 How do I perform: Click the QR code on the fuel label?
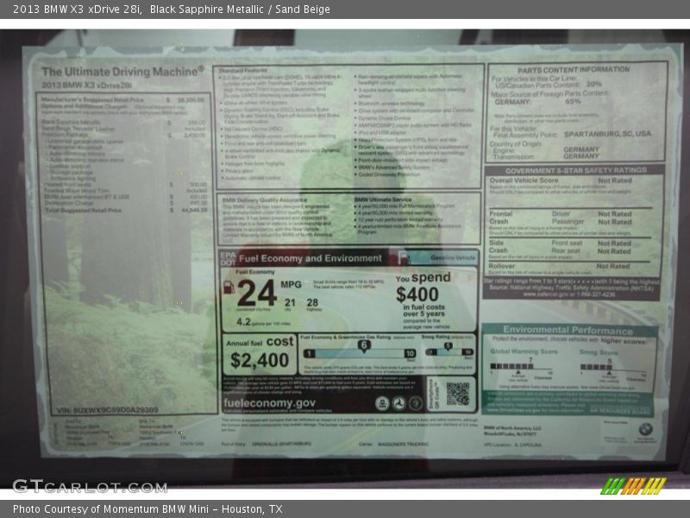458,394
